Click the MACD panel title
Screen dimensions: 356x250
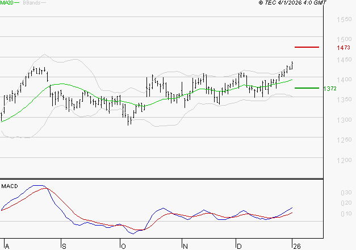[10, 186]
